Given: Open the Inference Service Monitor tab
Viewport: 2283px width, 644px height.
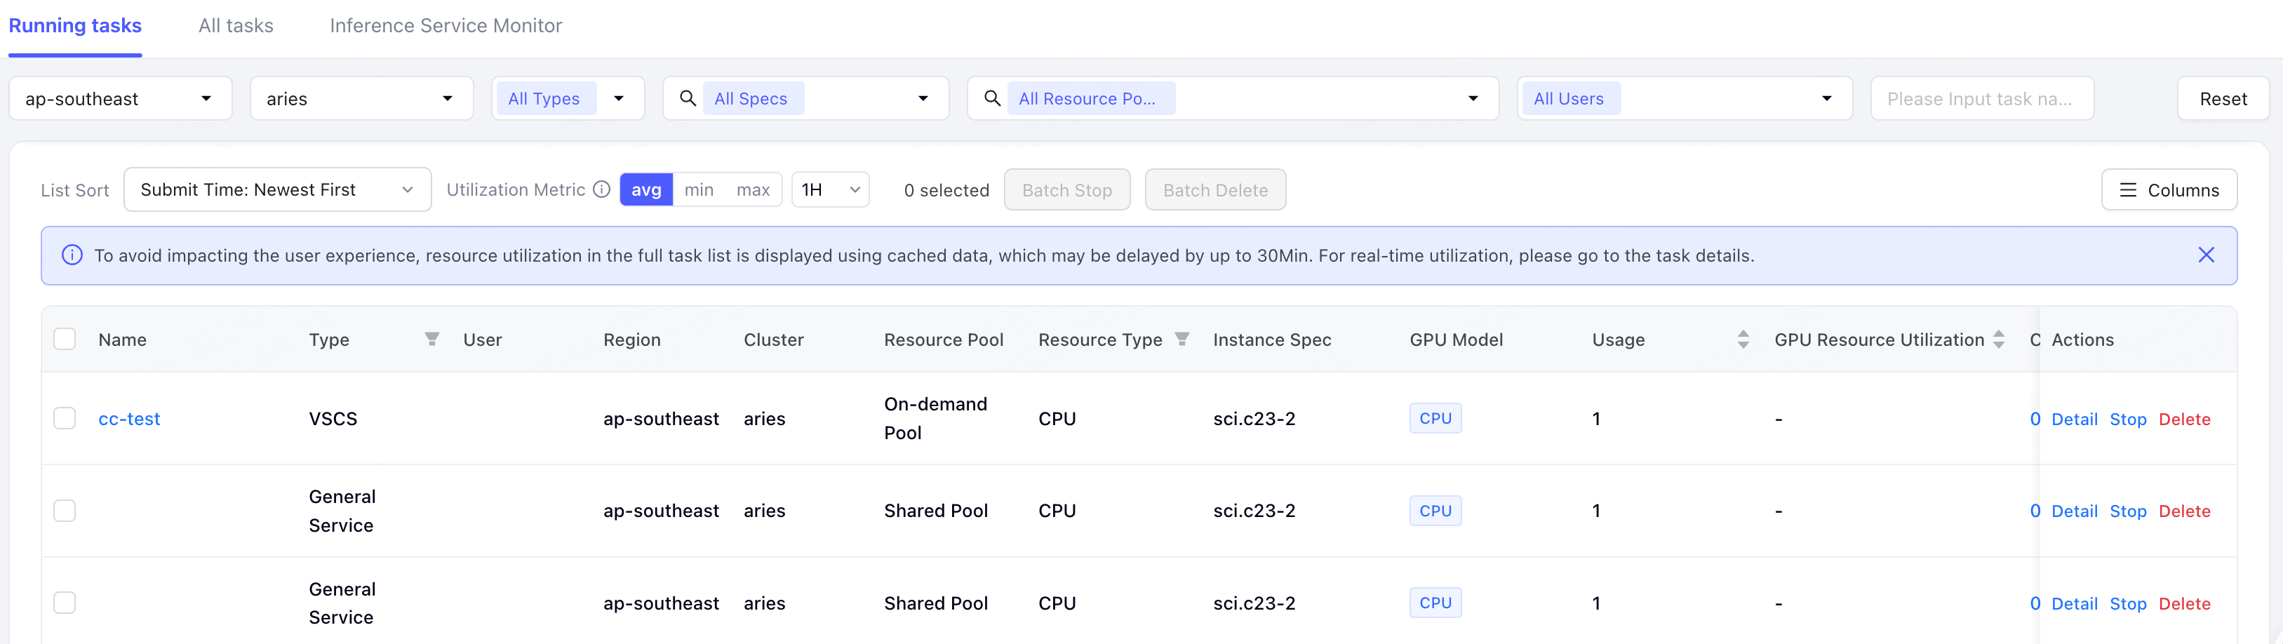Looking at the screenshot, I should click(x=446, y=26).
